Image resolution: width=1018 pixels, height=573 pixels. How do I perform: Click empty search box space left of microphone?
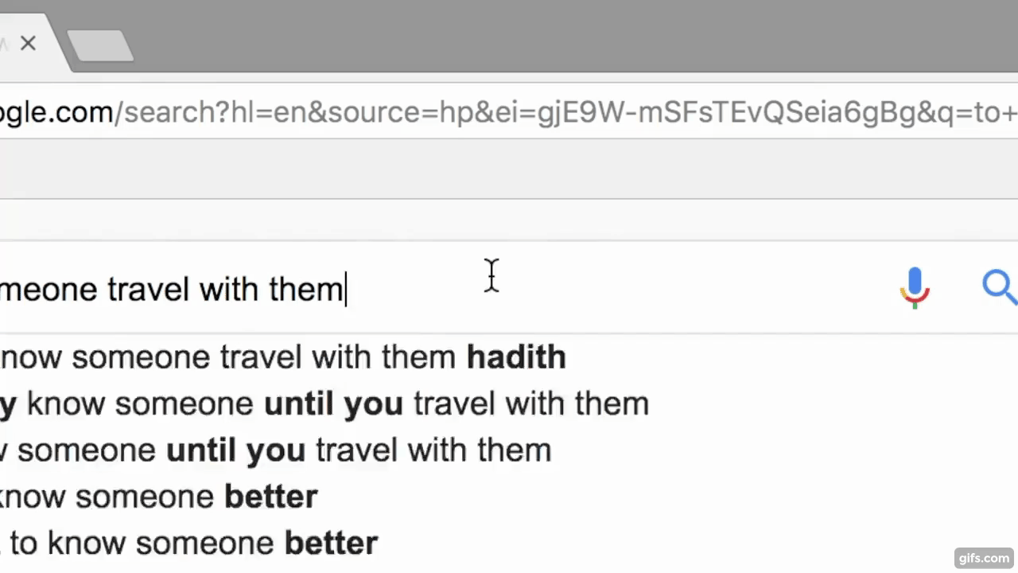tap(676, 288)
